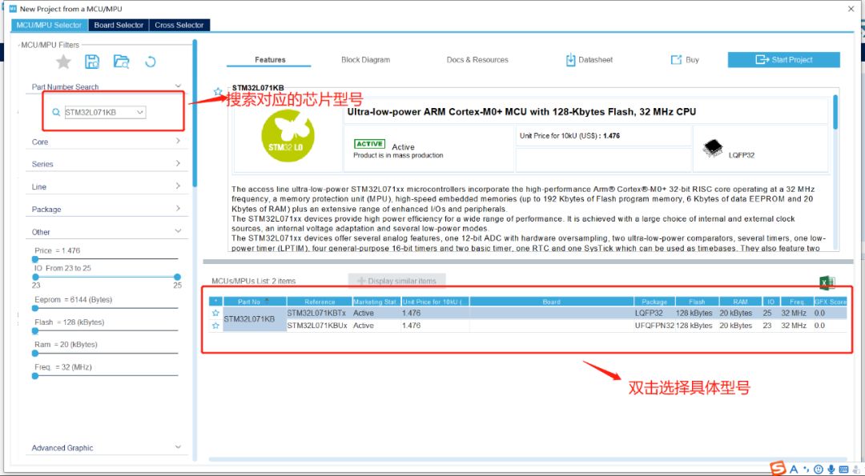
Task: Open Sogou input method icon
Action: coord(778,469)
